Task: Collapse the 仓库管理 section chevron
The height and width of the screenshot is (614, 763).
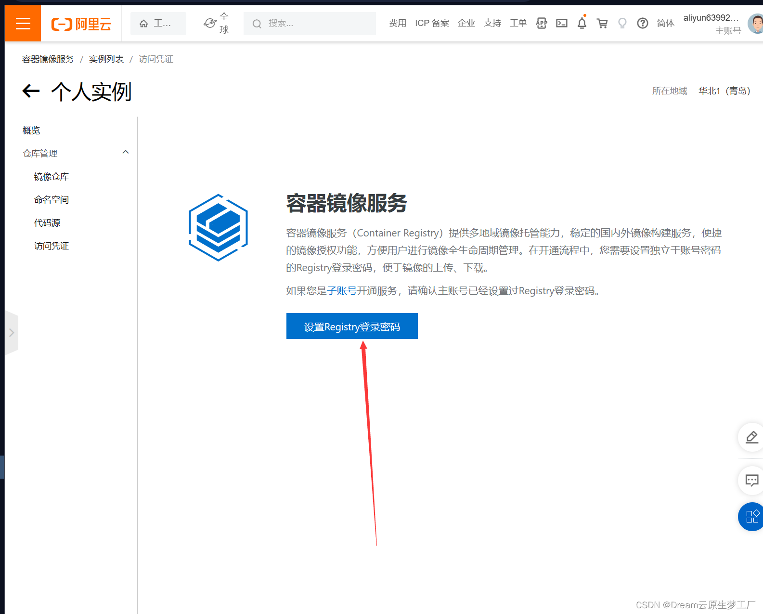Action: pos(126,152)
